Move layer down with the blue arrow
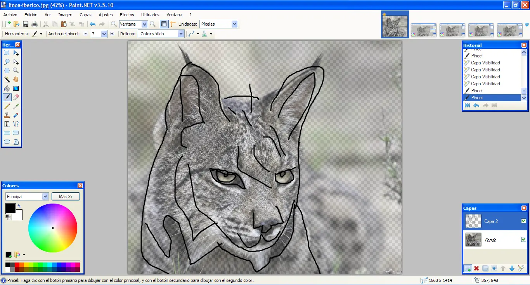The width and height of the screenshot is (530, 285). coord(512,268)
